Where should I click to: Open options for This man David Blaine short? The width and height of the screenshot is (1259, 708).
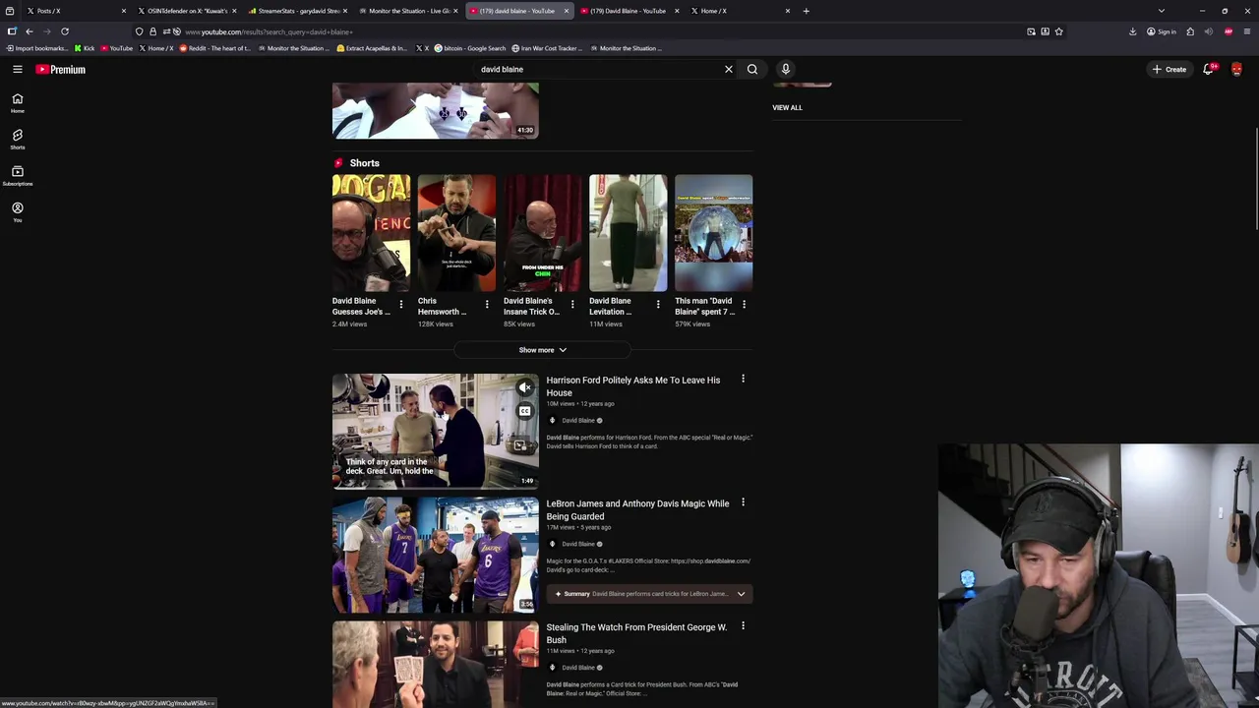[743, 305]
